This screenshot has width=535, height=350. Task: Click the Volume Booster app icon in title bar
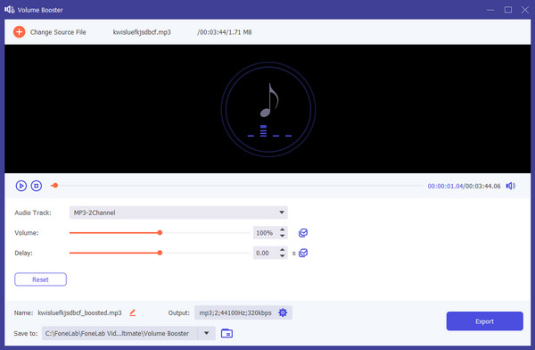pos(10,10)
